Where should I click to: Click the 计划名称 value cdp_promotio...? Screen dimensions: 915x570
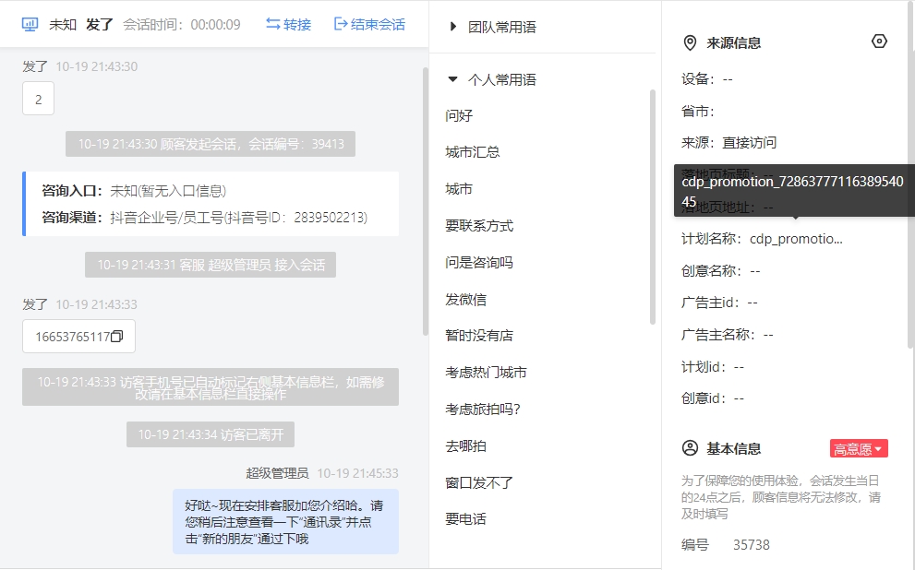pos(796,238)
